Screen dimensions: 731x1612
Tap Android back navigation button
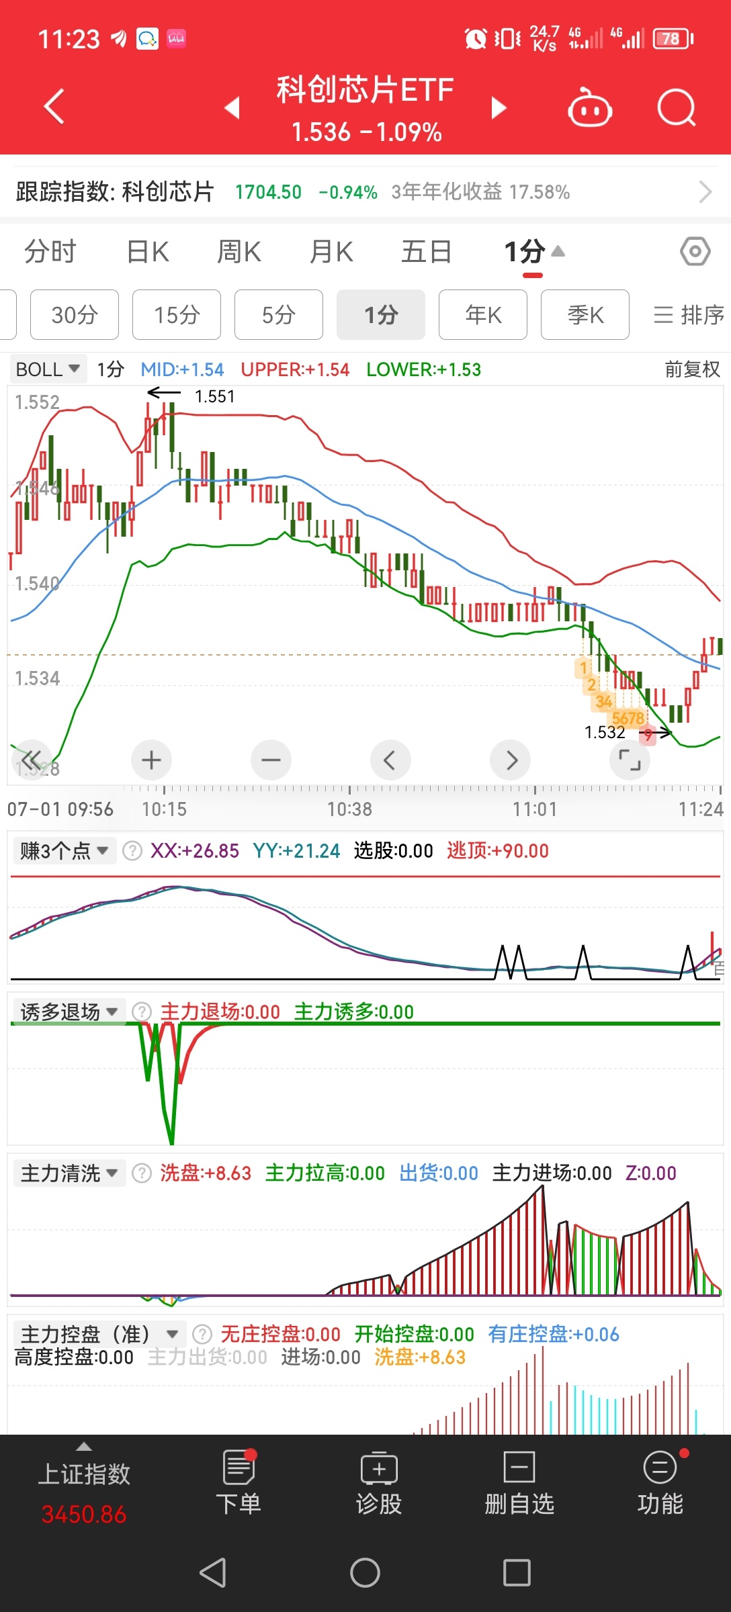tap(213, 1572)
